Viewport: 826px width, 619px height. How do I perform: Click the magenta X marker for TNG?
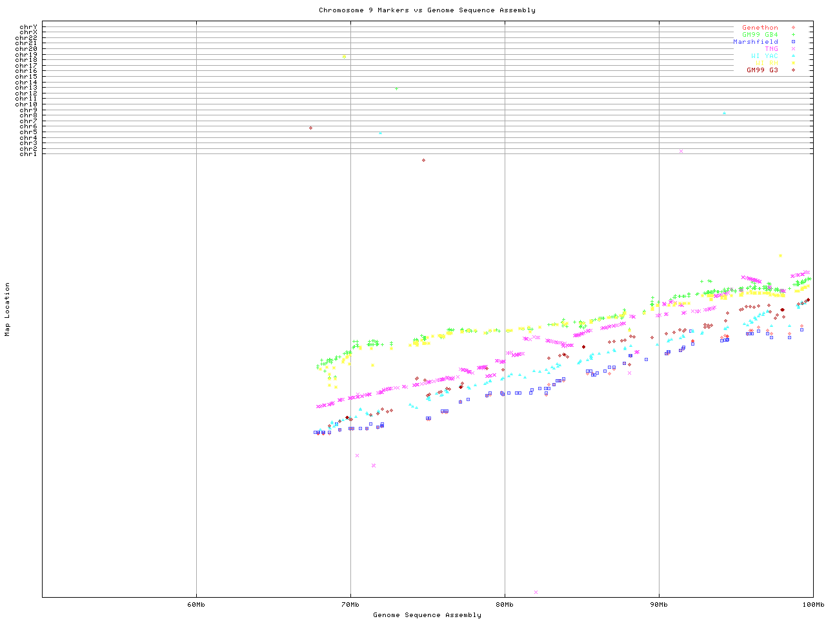[793, 49]
